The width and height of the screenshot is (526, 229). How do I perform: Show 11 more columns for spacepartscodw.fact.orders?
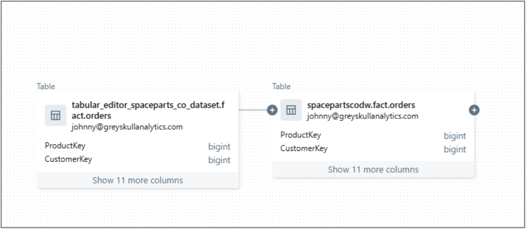pyautogui.click(x=373, y=170)
